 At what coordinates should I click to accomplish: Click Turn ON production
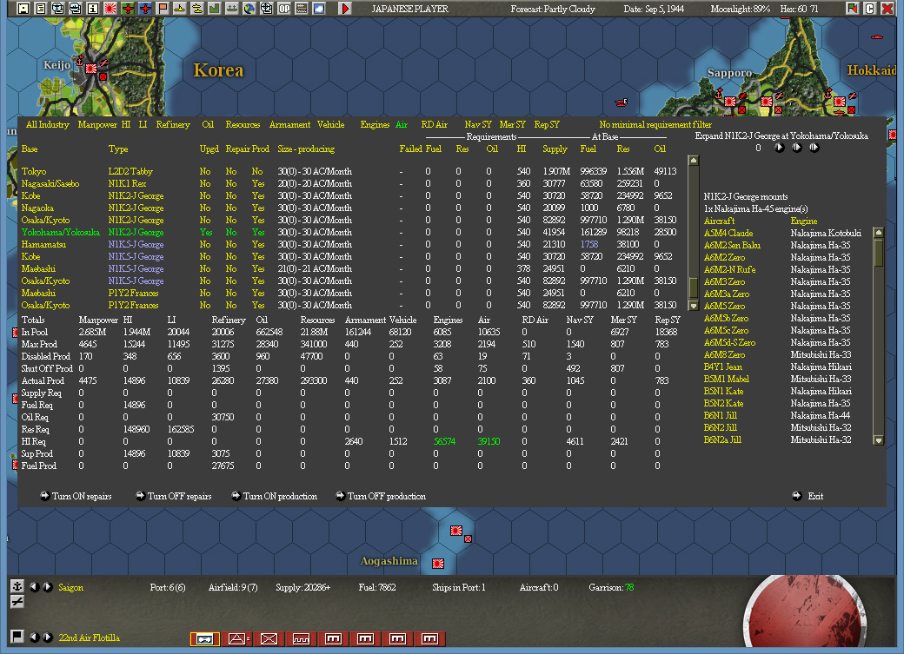coord(275,496)
